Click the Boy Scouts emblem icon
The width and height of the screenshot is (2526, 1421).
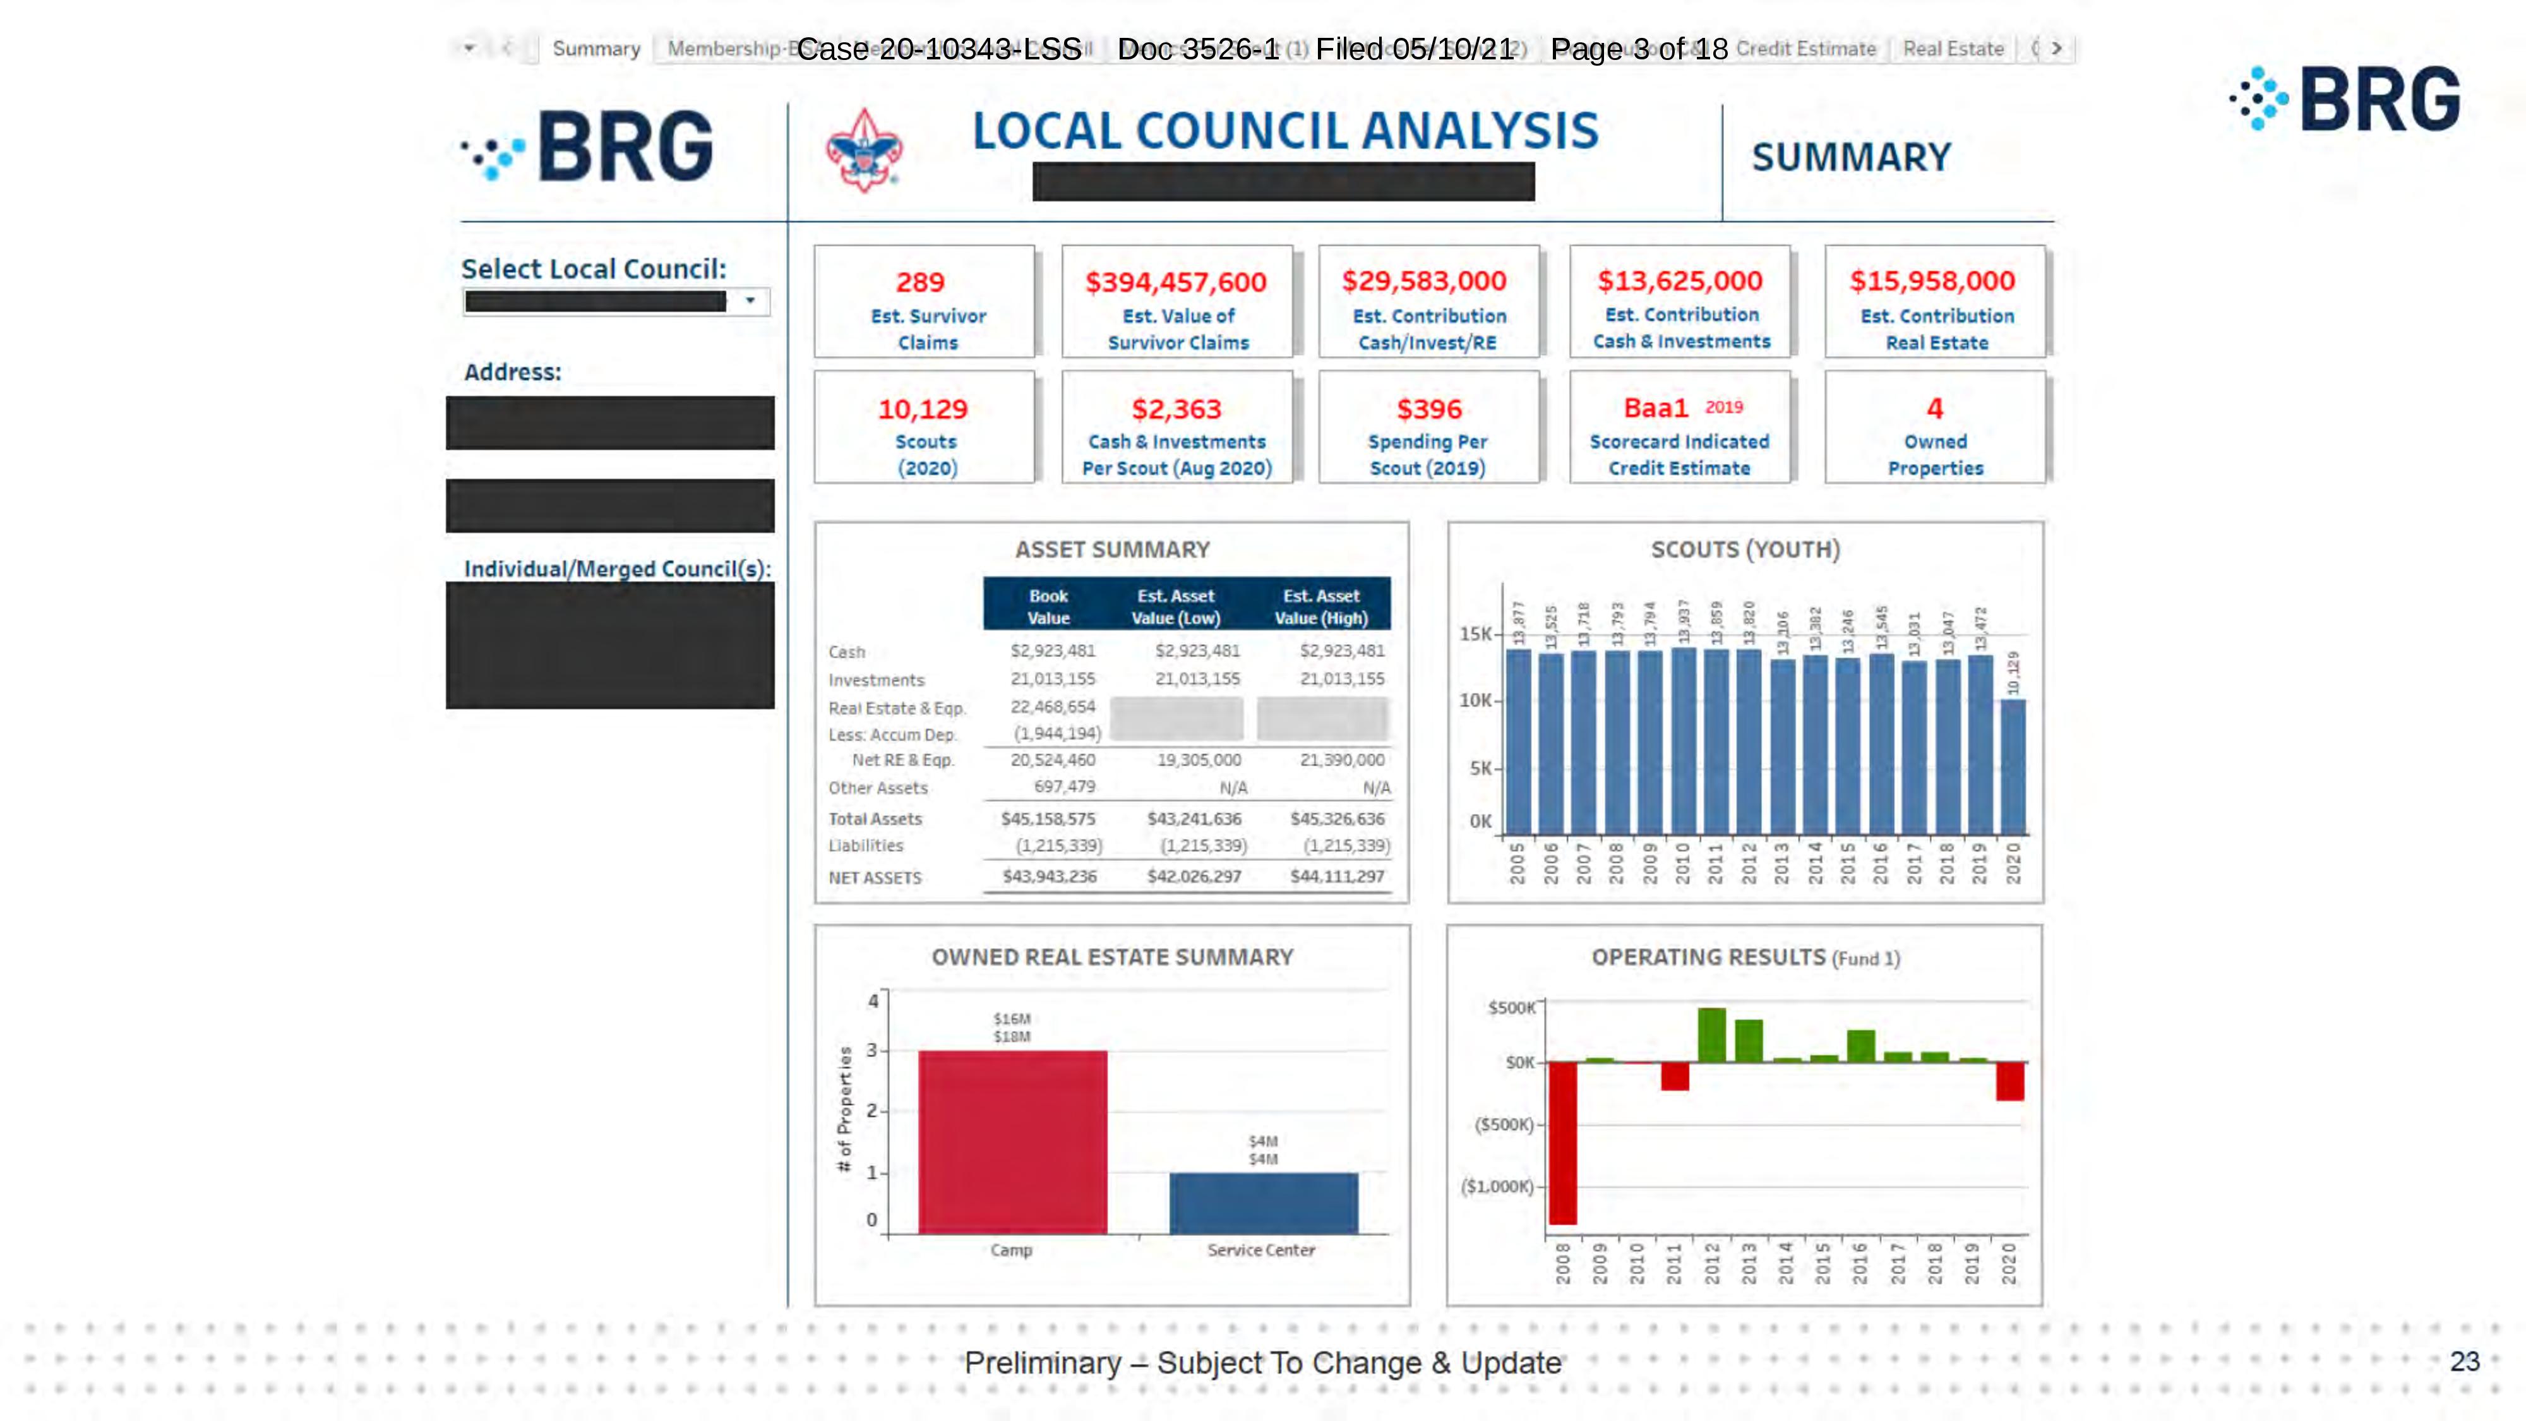tap(863, 150)
